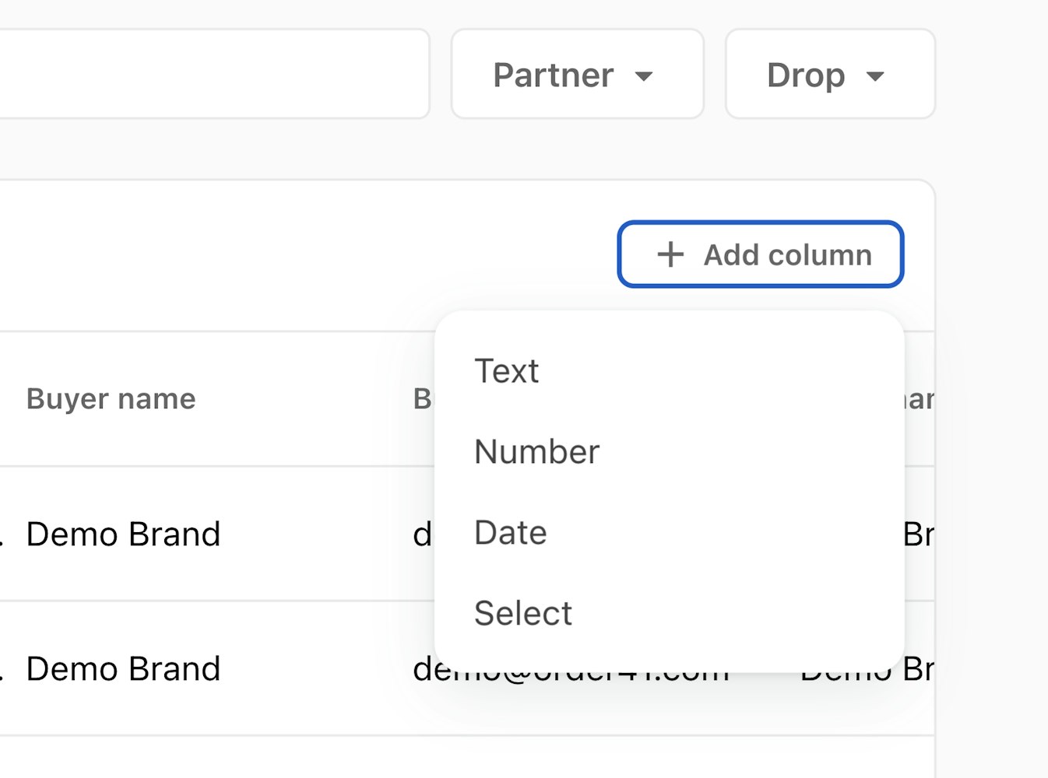Image resolution: width=1048 pixels, height=778 pixels.
Task: Click the second Demo Brand buyer name
Action: point(124,669)
